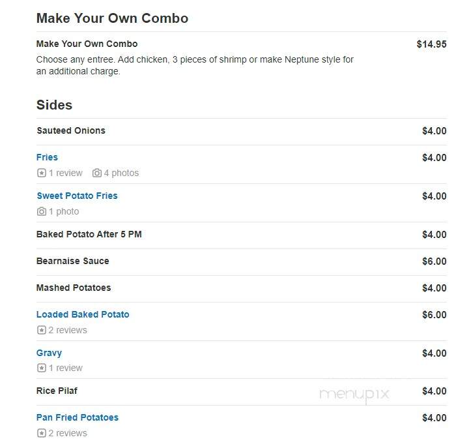Screen dimensions: 471x448
Task: Open the Fries menu item link
Action: (47, 157)
